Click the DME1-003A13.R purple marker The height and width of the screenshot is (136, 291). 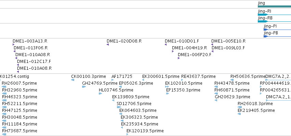[x=14, y=45]
